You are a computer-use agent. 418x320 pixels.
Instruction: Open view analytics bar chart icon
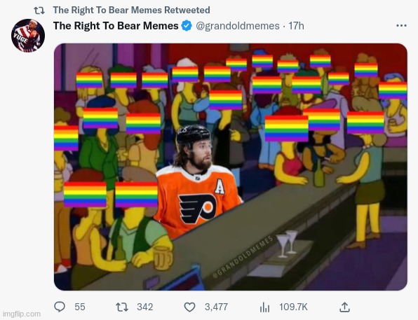[264, 307]
